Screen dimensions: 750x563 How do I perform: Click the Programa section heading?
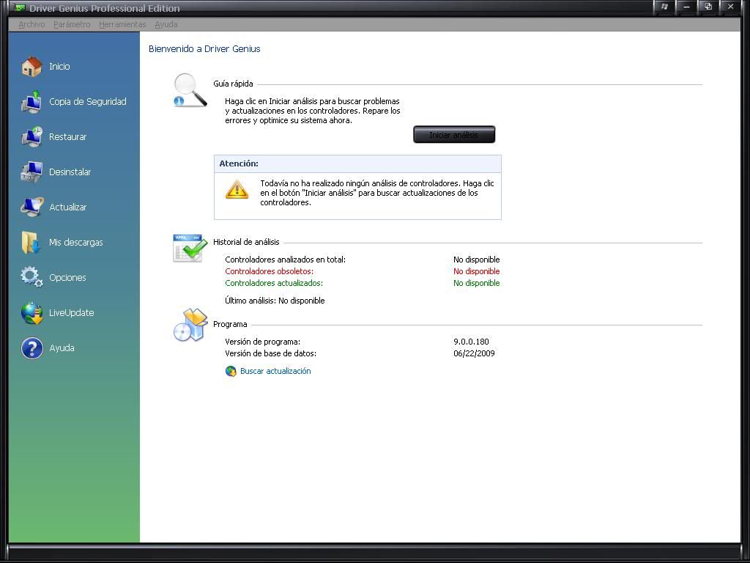tap(230, 324)
